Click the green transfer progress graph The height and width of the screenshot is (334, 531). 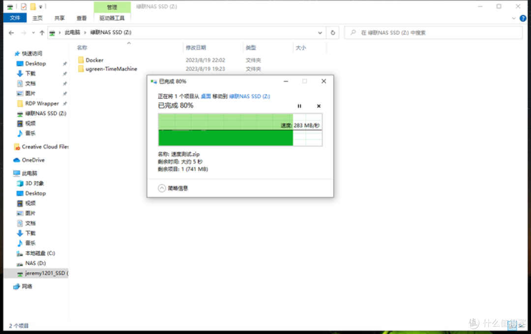pos(240,130)
